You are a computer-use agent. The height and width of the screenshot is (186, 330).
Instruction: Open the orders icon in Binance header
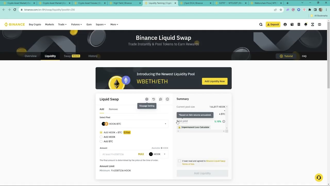click(x=299, y=25)
